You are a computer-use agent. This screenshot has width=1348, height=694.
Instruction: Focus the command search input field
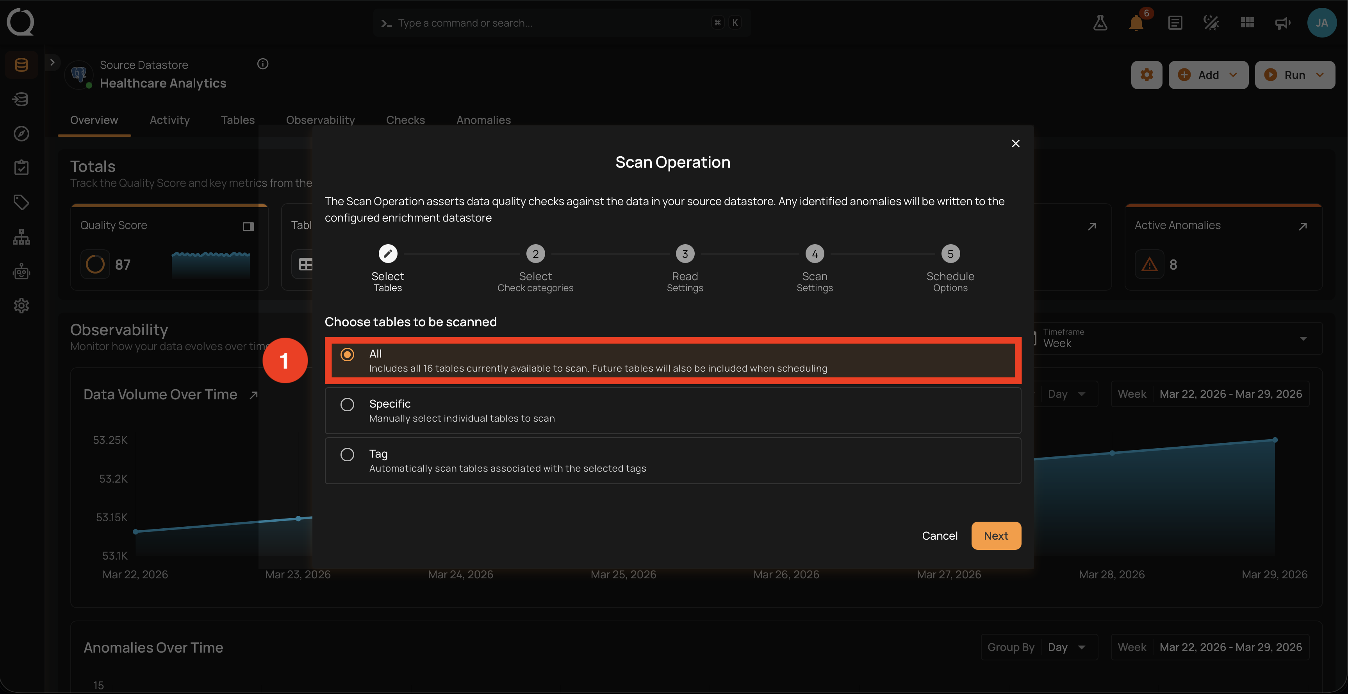[562, 23]
